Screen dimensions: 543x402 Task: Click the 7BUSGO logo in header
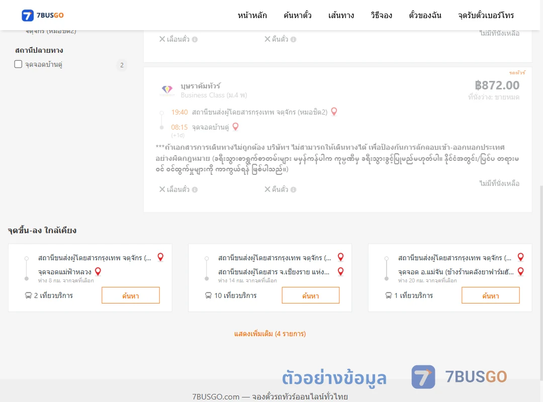(43, 15)
